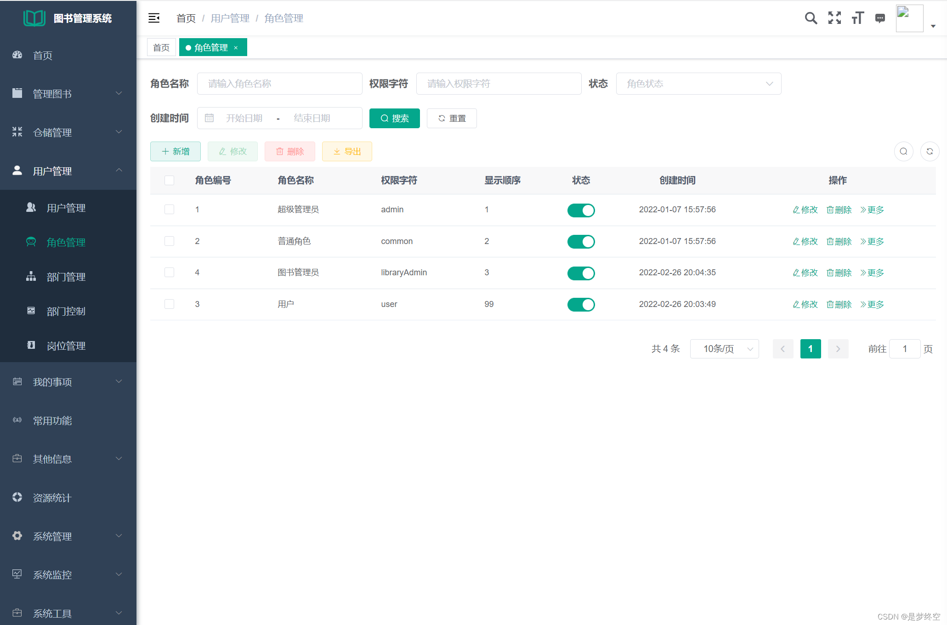
Task: Click 更多 link for the 用户 row
Action: [x=872, y=305]
